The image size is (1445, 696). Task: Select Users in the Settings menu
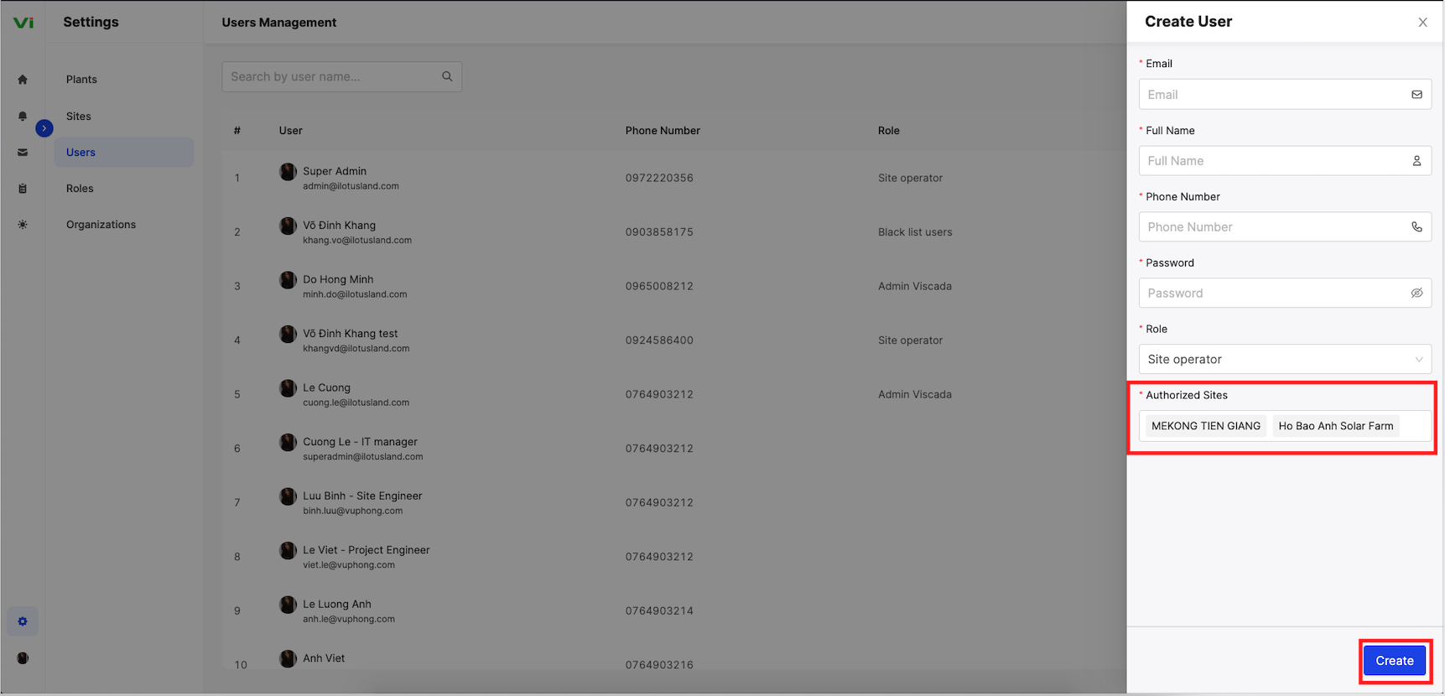tap(124, 153)
